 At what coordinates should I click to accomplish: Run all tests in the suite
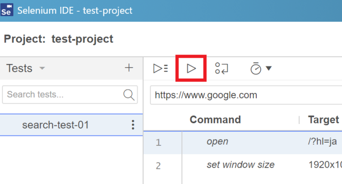161,69
